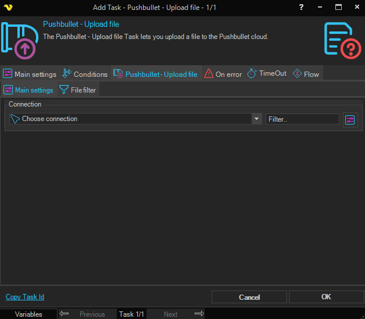Select the Pushbullet - Upload file tab
The height and width of the screenshot is (319, 365).
pyautogui.click(x=156, y=74)
